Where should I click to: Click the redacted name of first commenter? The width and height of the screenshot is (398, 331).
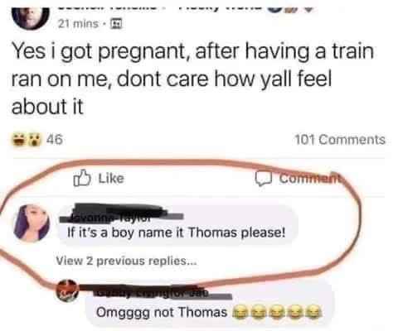pyautogui.click(x=122, y=213)
